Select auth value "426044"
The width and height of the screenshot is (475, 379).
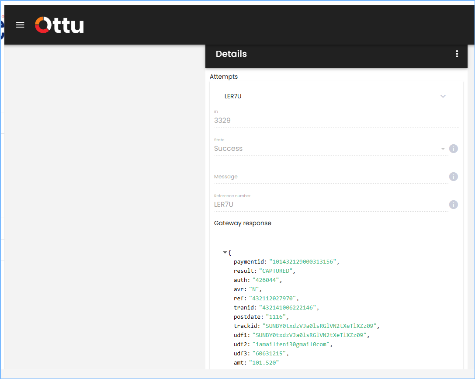(266, 280)
